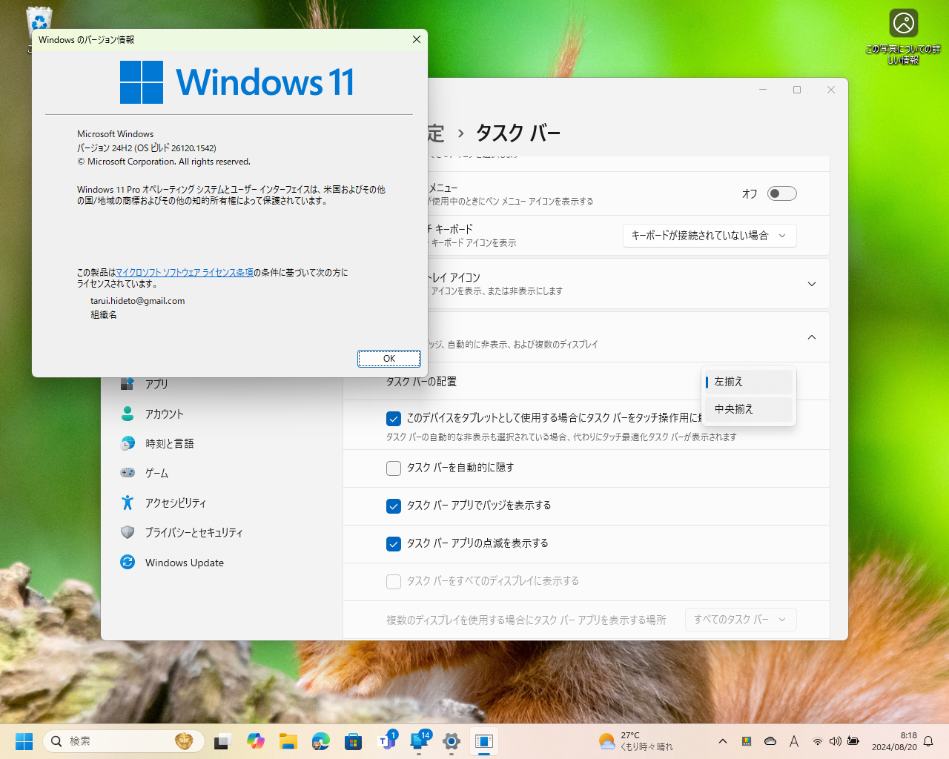949x759 pixels.
Task: Open the notification bell in the taskbar
Action: point(928,741)
